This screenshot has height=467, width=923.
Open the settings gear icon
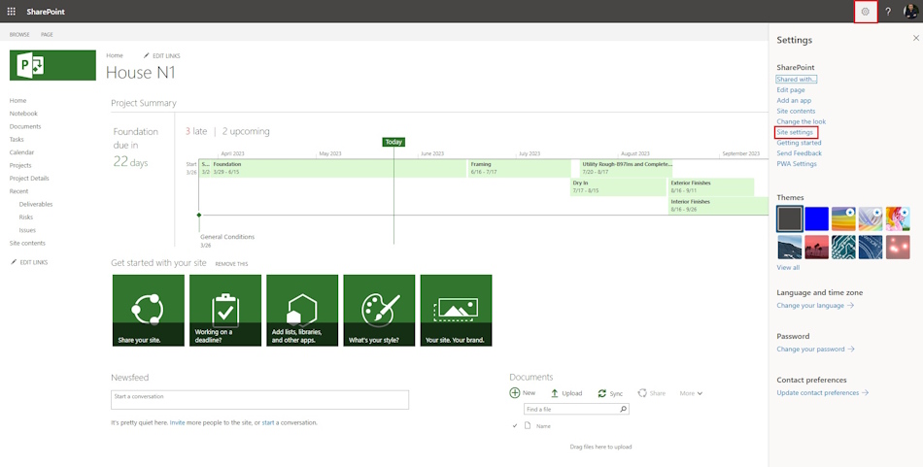(866, 12)
